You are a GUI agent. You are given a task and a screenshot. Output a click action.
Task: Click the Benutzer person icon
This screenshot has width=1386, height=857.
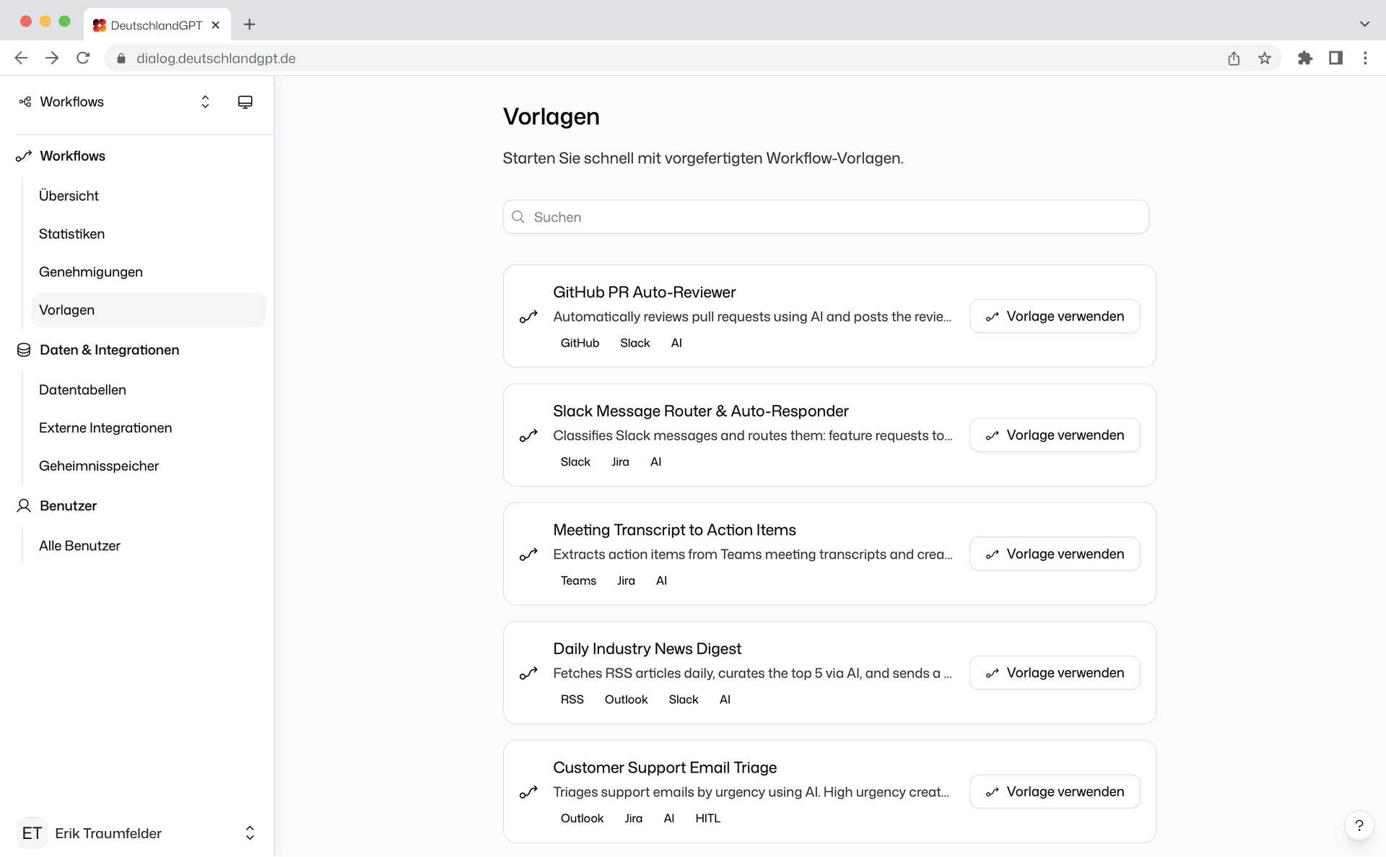point(24,506)
